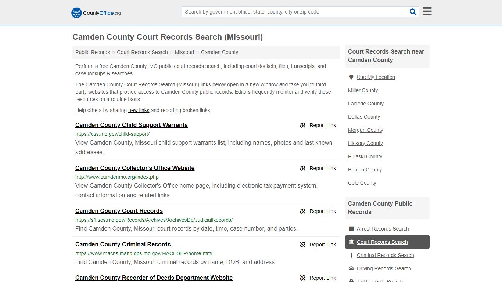This screenshot has height=282, width=502.
Task: Select Use My Location link
Action: tap(376, 77)
